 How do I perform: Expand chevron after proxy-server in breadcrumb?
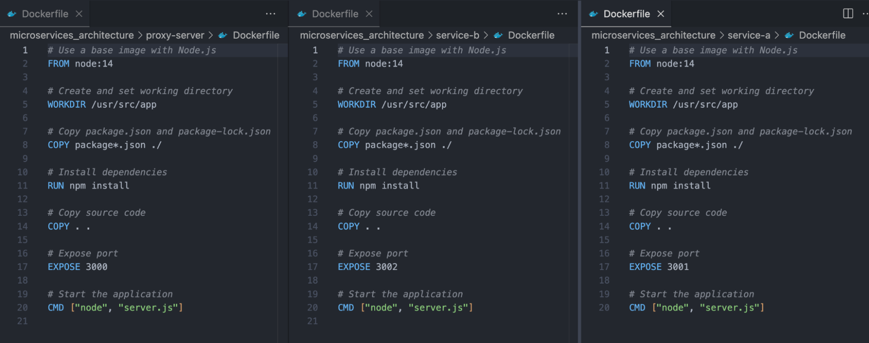(x=210, y=35)
